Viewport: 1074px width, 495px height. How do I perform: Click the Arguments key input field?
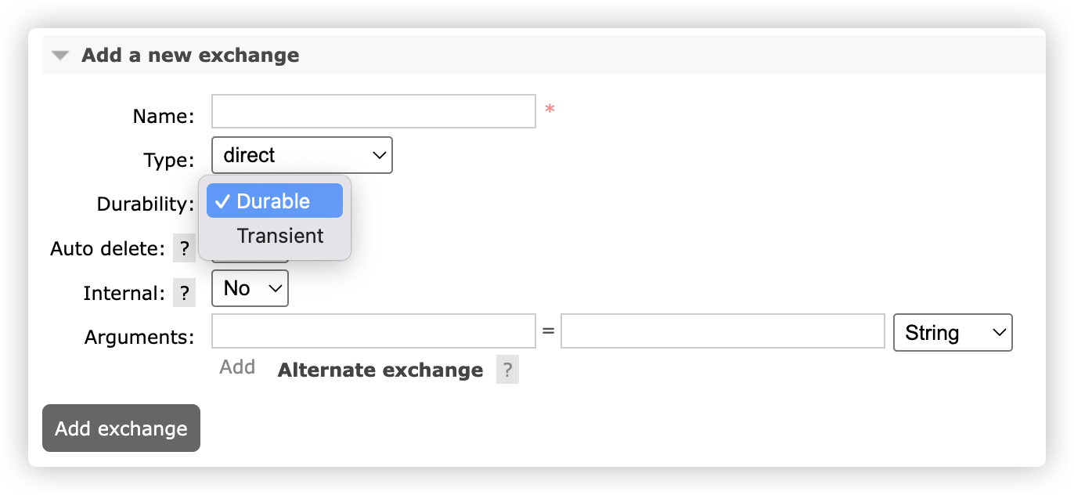pyautogui.click(x=373, y=331)
